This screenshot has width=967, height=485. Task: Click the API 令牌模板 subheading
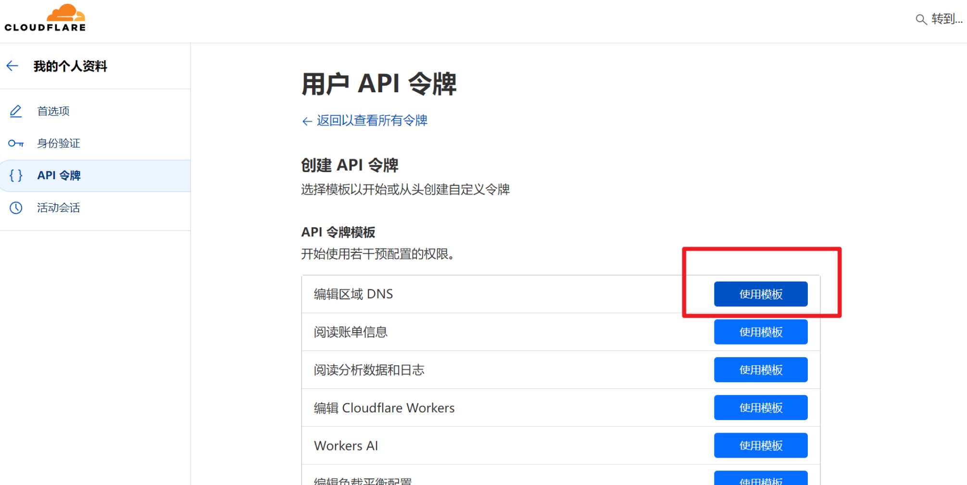(x=338, y=232)
